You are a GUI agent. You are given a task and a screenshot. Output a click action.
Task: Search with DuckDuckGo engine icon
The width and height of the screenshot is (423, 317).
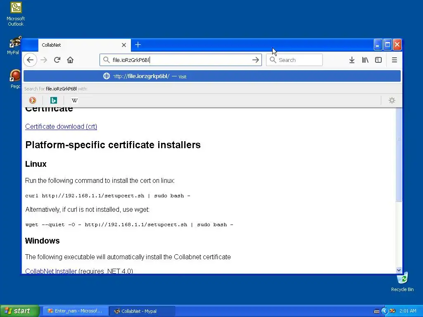point(32,100)
